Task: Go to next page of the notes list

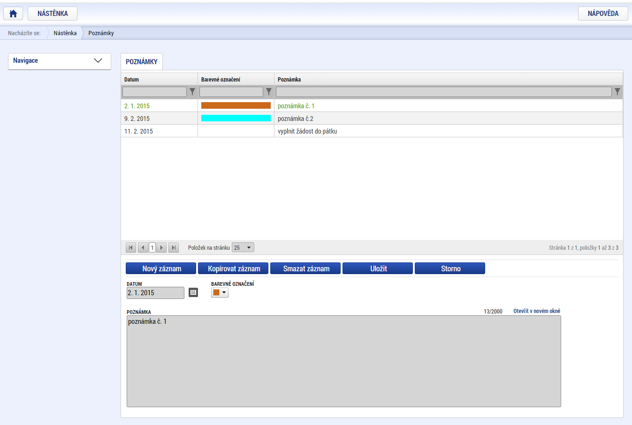Action: (x=161, y=247)
